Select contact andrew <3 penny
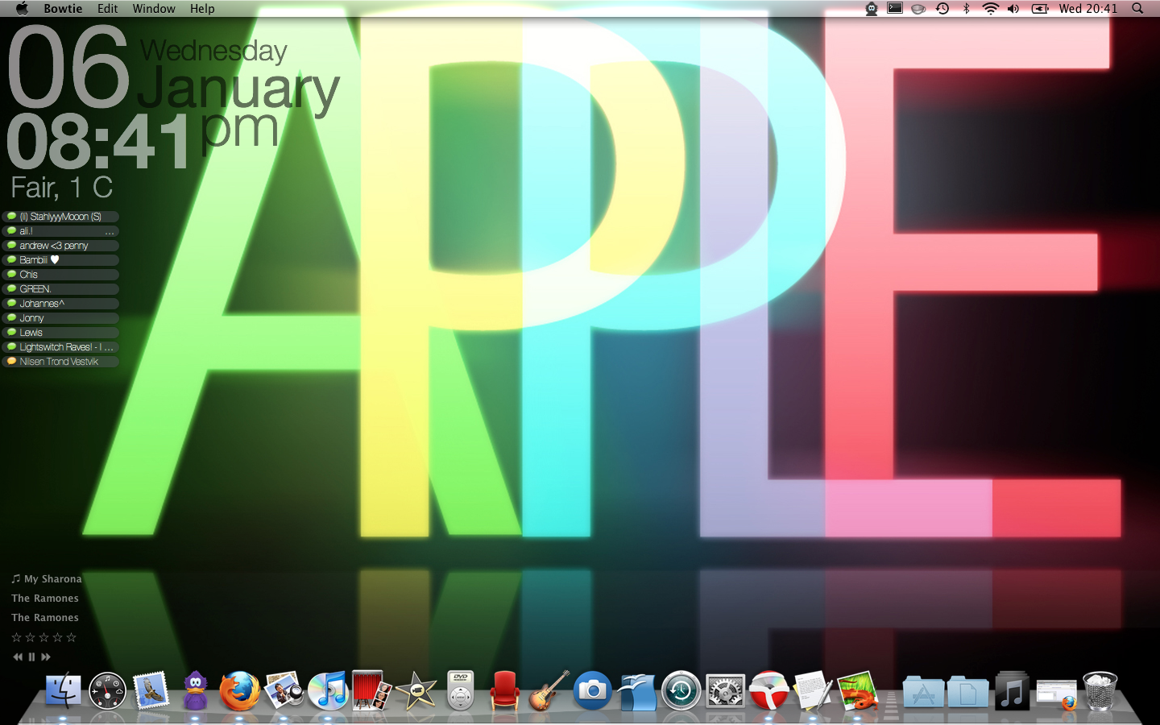The height and width of the screenshot is (725, 1160). 60,246
